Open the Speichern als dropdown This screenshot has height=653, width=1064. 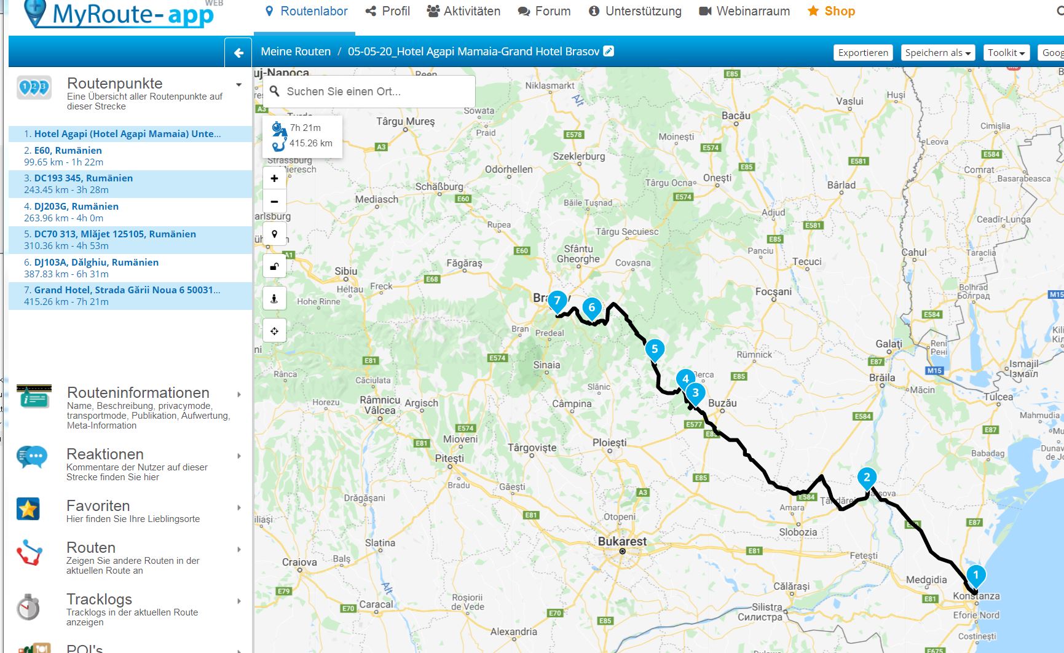(937, 53)
